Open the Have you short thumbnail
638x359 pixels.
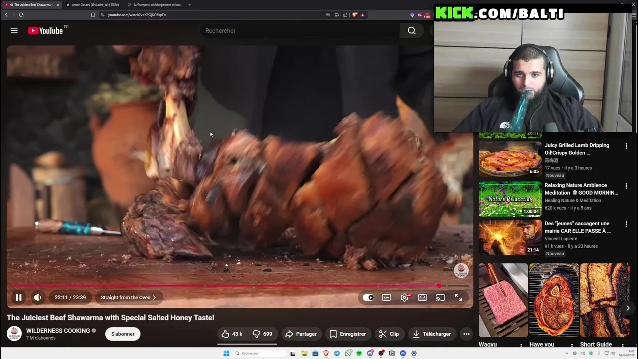click(x=554, y=300)
